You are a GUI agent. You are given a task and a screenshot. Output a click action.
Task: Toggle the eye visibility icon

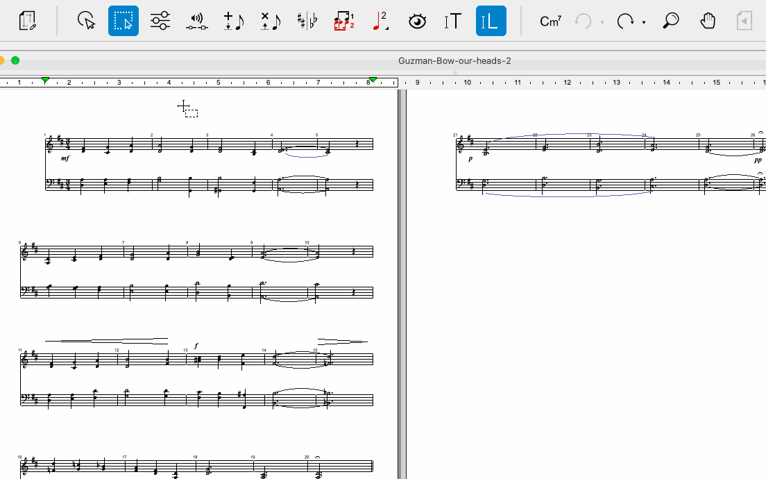click(416, 22)
